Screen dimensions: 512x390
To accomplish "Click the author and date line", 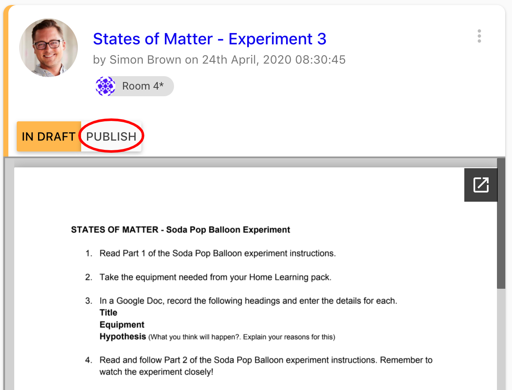I will tap(219, 60).
